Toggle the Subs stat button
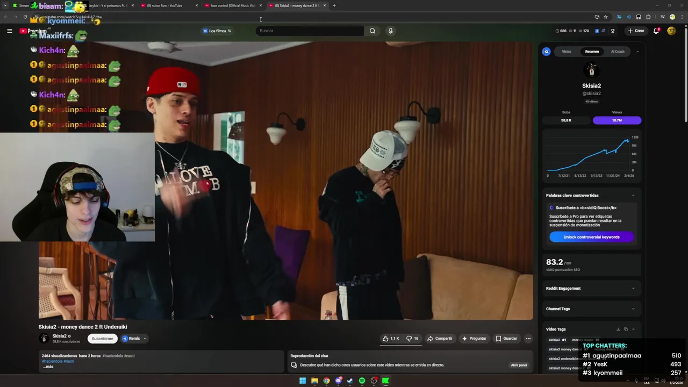 pyautogui.click(x=566, y=120)
